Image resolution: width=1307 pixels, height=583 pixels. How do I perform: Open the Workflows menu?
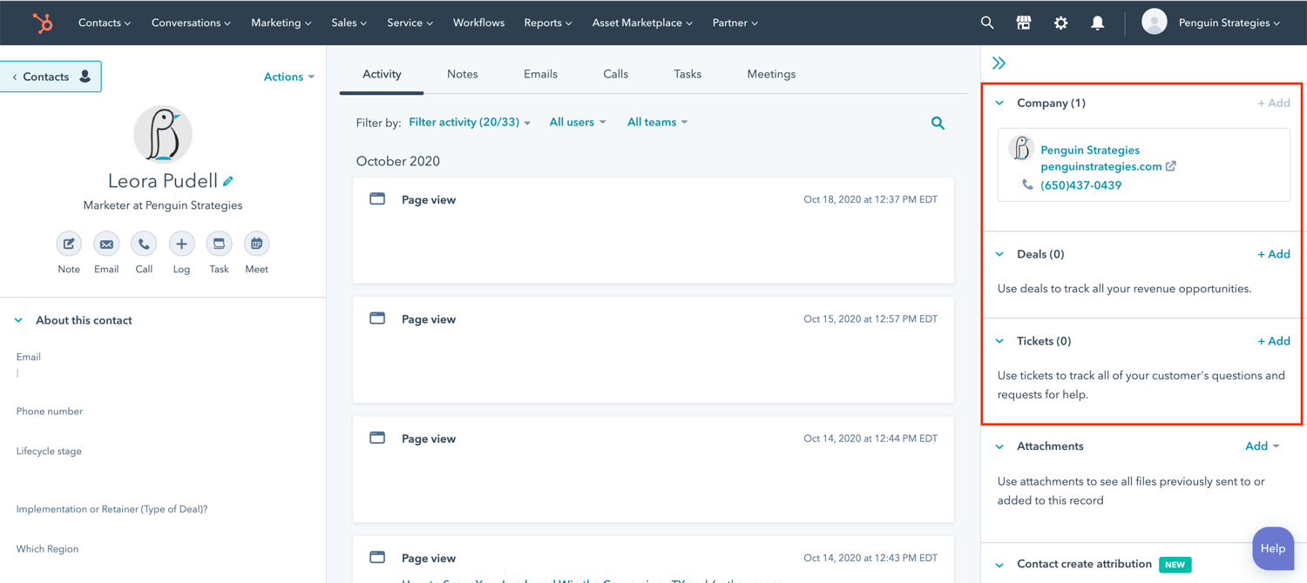tap(478, 23)
